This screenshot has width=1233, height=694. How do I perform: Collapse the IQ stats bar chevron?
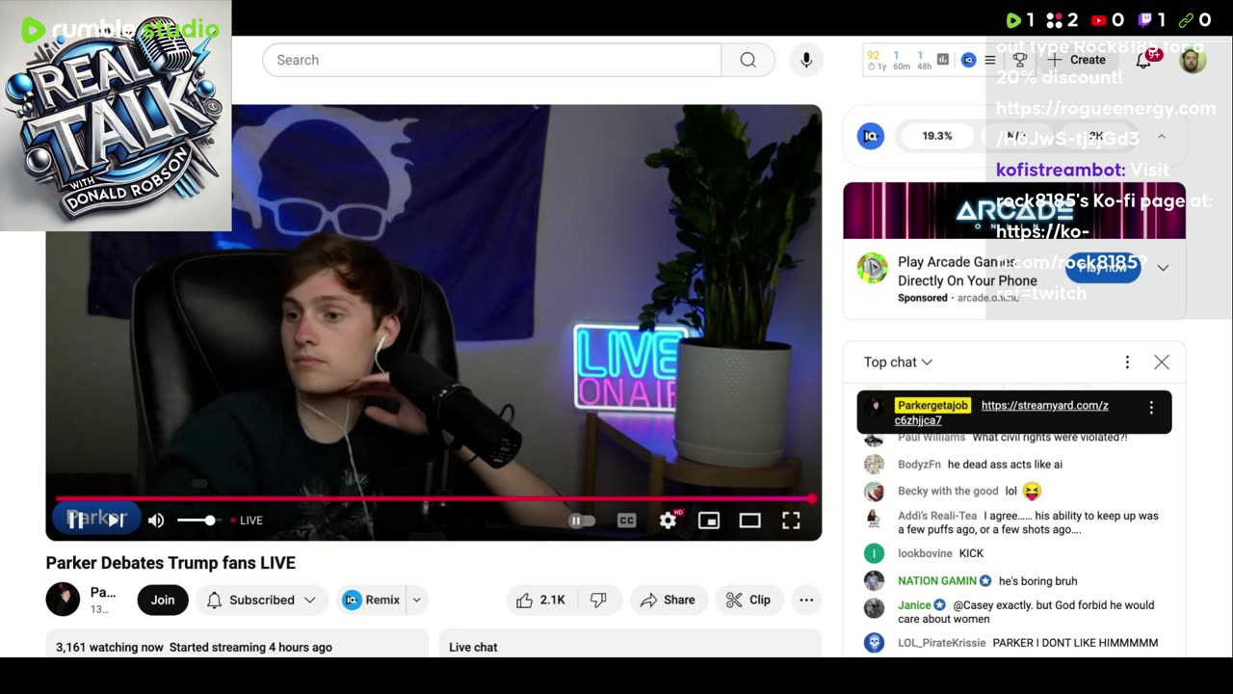(x=1162, y=136)
